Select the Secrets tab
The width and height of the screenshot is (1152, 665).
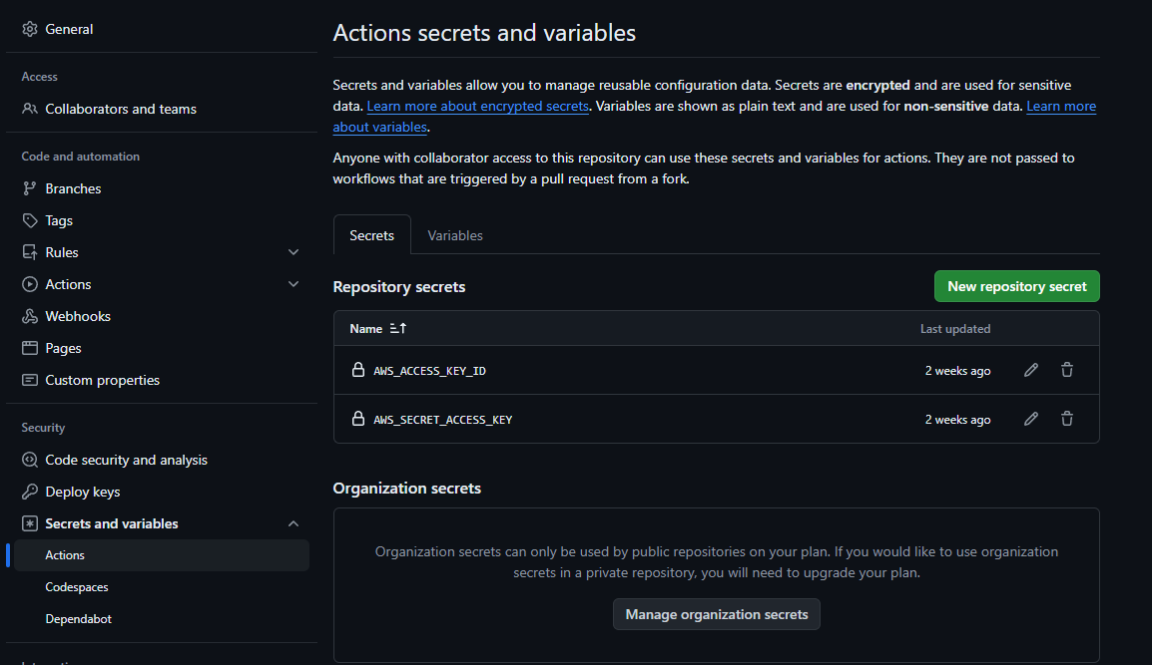[371, 235]
